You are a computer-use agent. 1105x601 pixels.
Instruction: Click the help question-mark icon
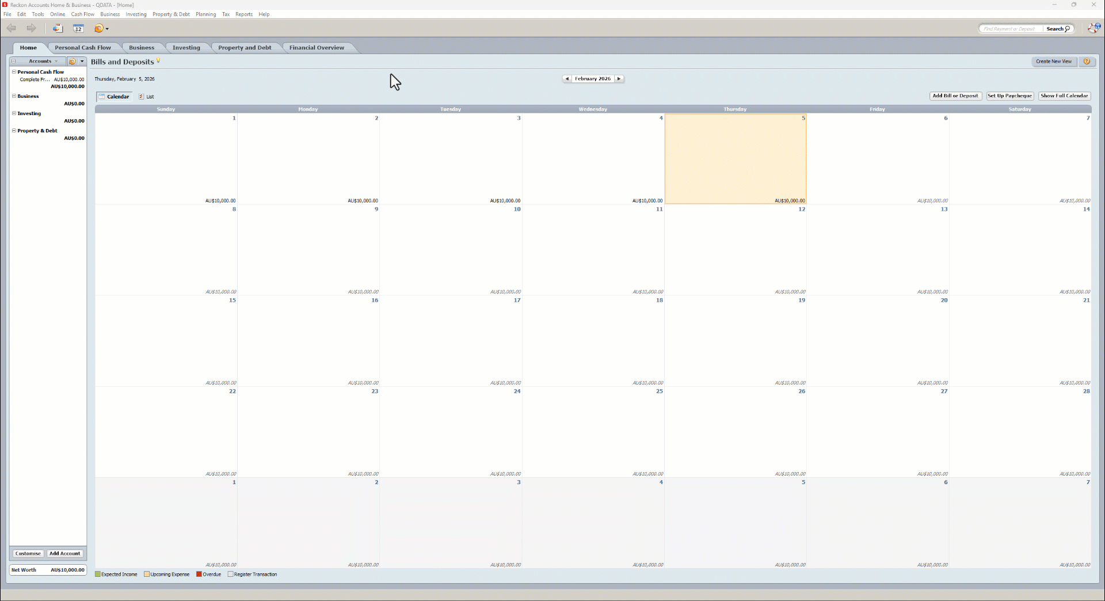pos(1087,62)
